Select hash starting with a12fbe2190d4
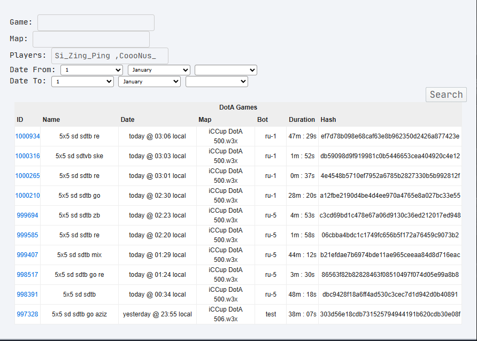This screenshot has height=341, width=477. [390, 196]
